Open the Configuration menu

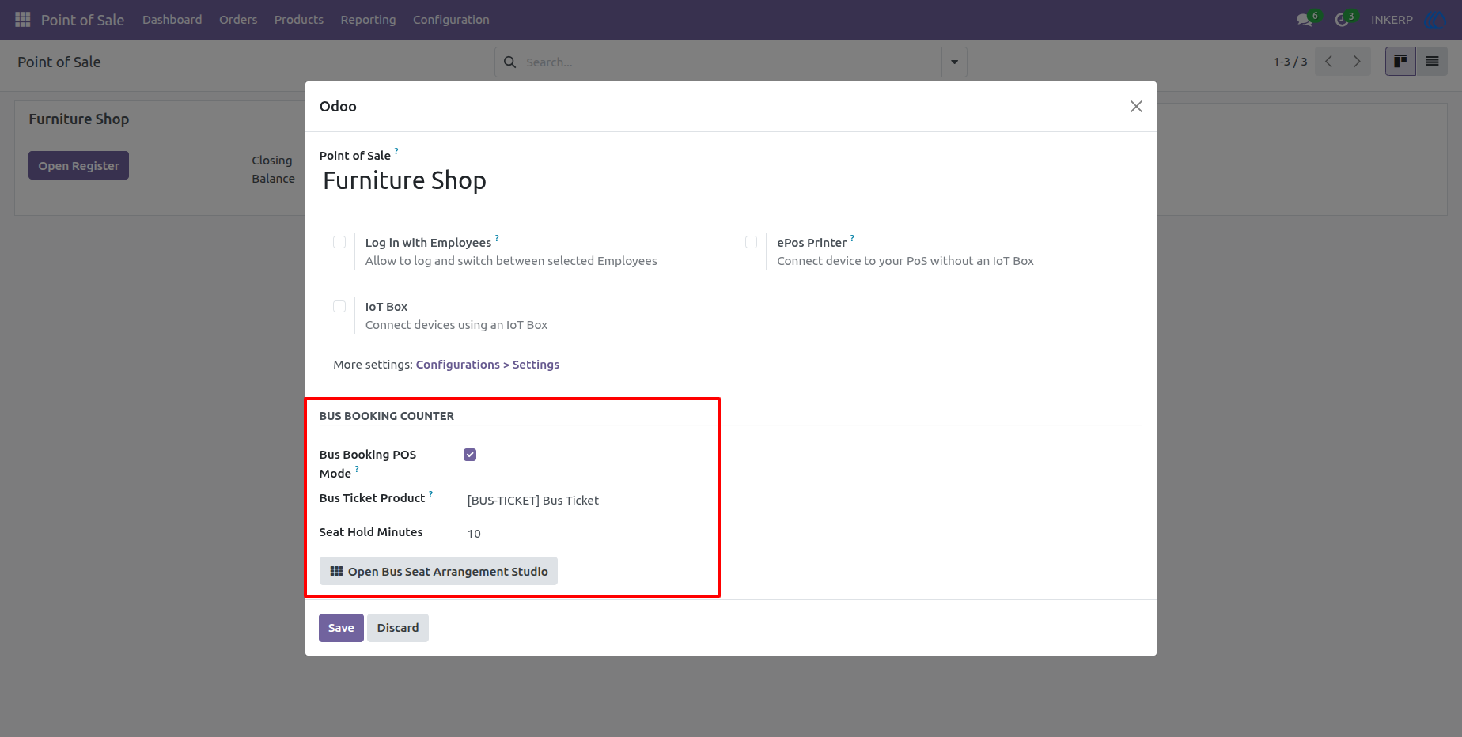point(451,20)
